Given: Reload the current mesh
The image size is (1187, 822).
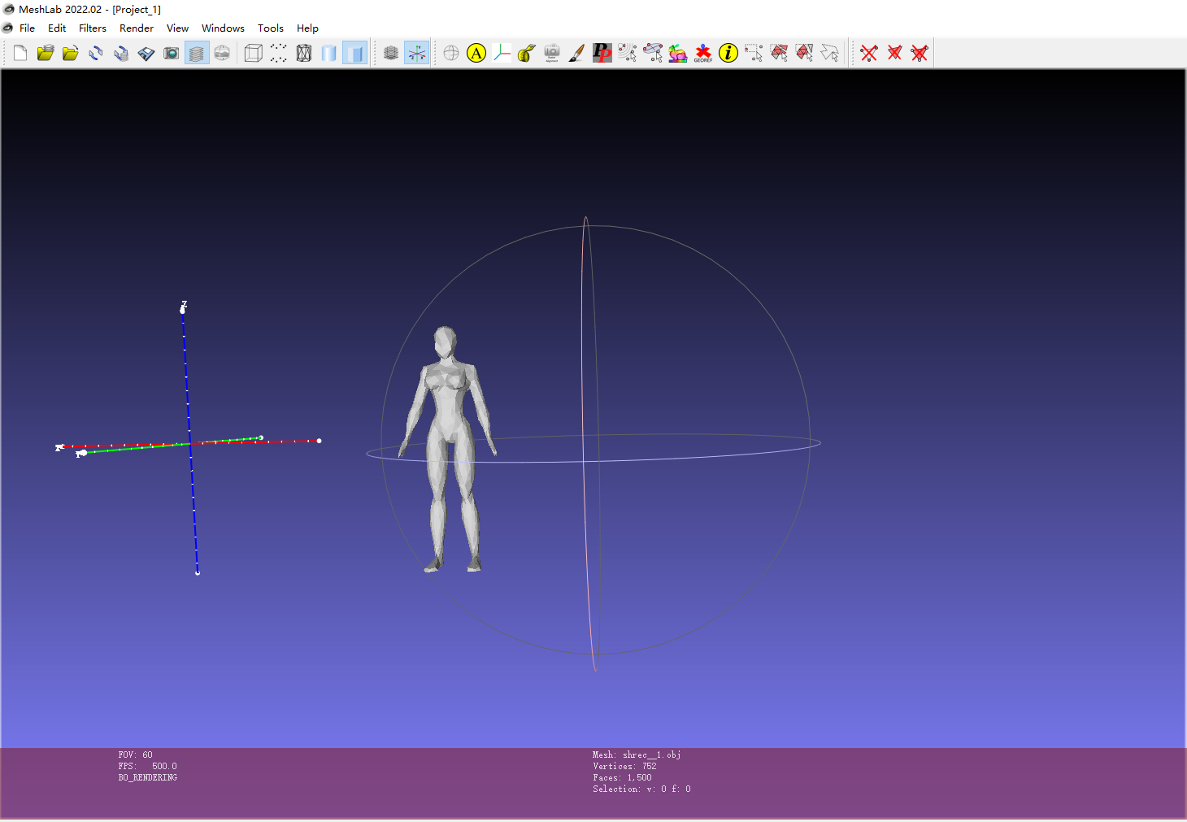Looking at the screenshot, I should [x=96, y=54].
